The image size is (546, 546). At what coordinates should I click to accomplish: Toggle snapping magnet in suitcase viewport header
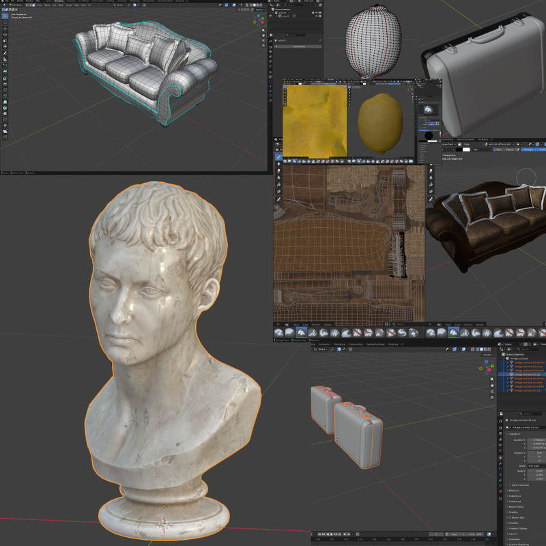click(x=339, y=349)
